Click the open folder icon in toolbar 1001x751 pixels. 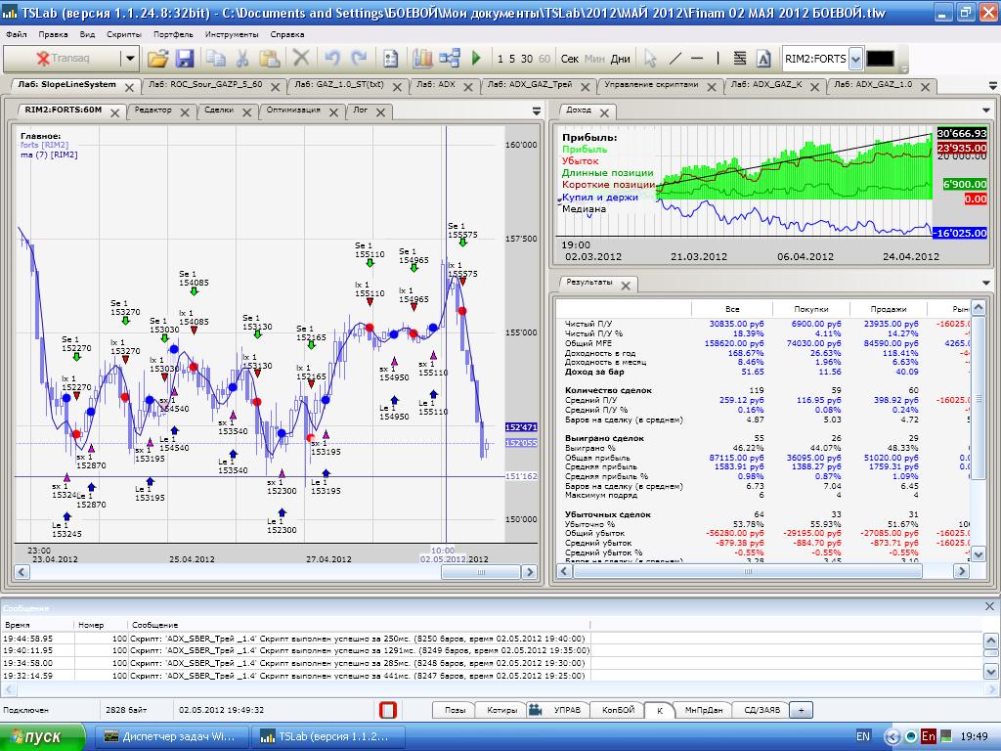(158, 59)
